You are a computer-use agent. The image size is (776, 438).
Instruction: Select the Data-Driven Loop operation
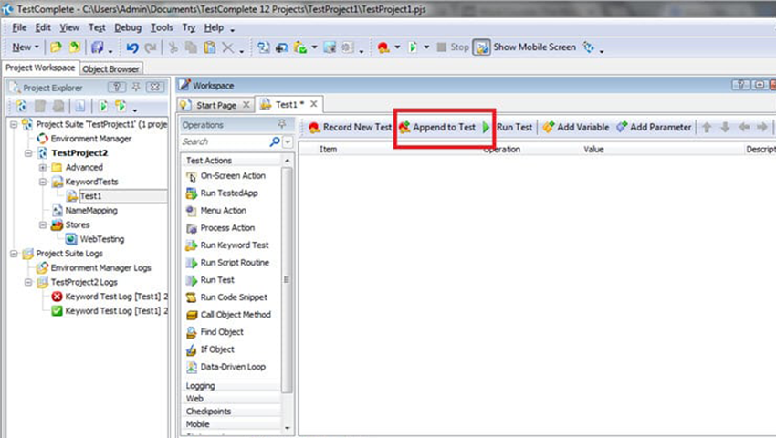tap(233, 367)
